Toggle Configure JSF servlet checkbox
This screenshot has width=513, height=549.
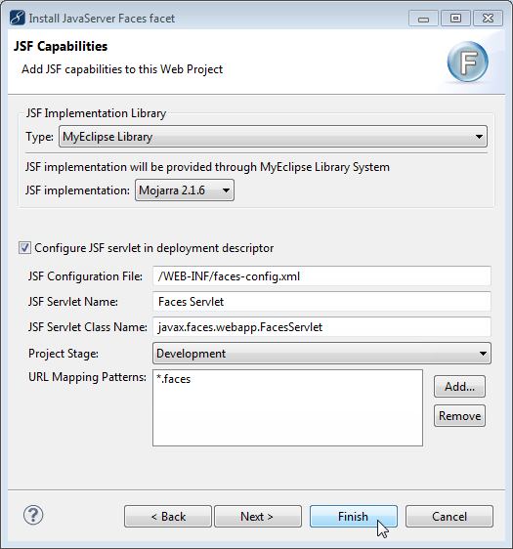pos(24,248)
